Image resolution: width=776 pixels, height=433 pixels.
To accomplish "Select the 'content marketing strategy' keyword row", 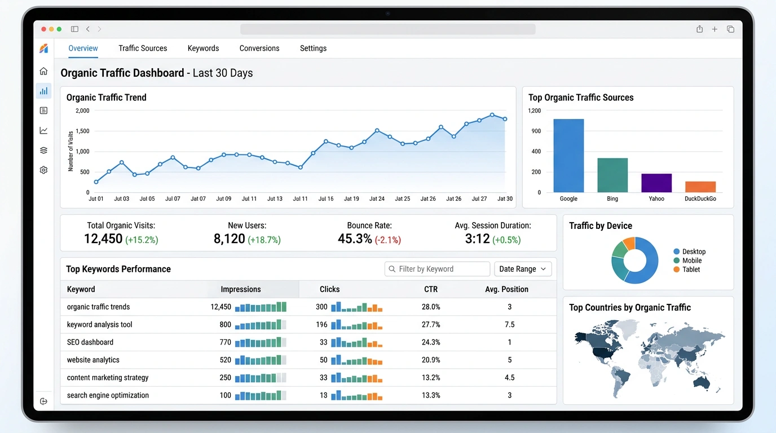I will 308,378.
